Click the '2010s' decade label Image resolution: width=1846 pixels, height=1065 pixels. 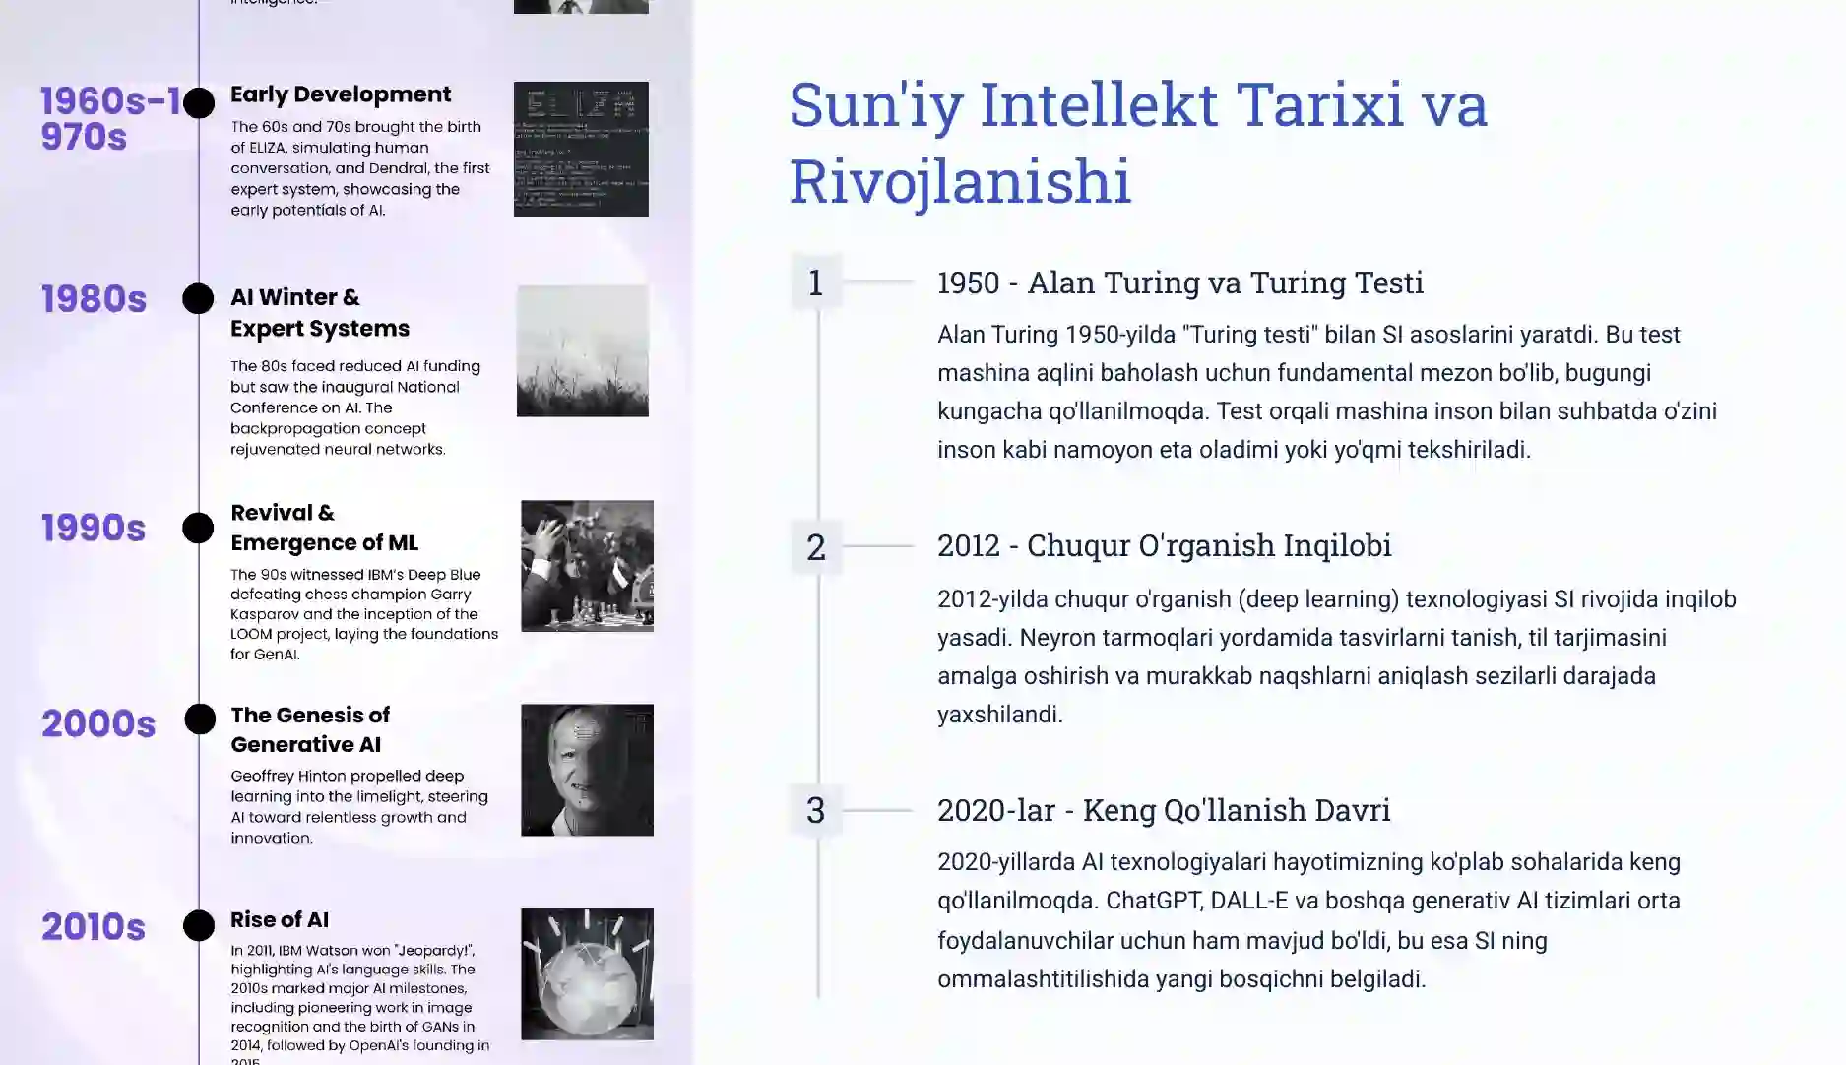94,927
